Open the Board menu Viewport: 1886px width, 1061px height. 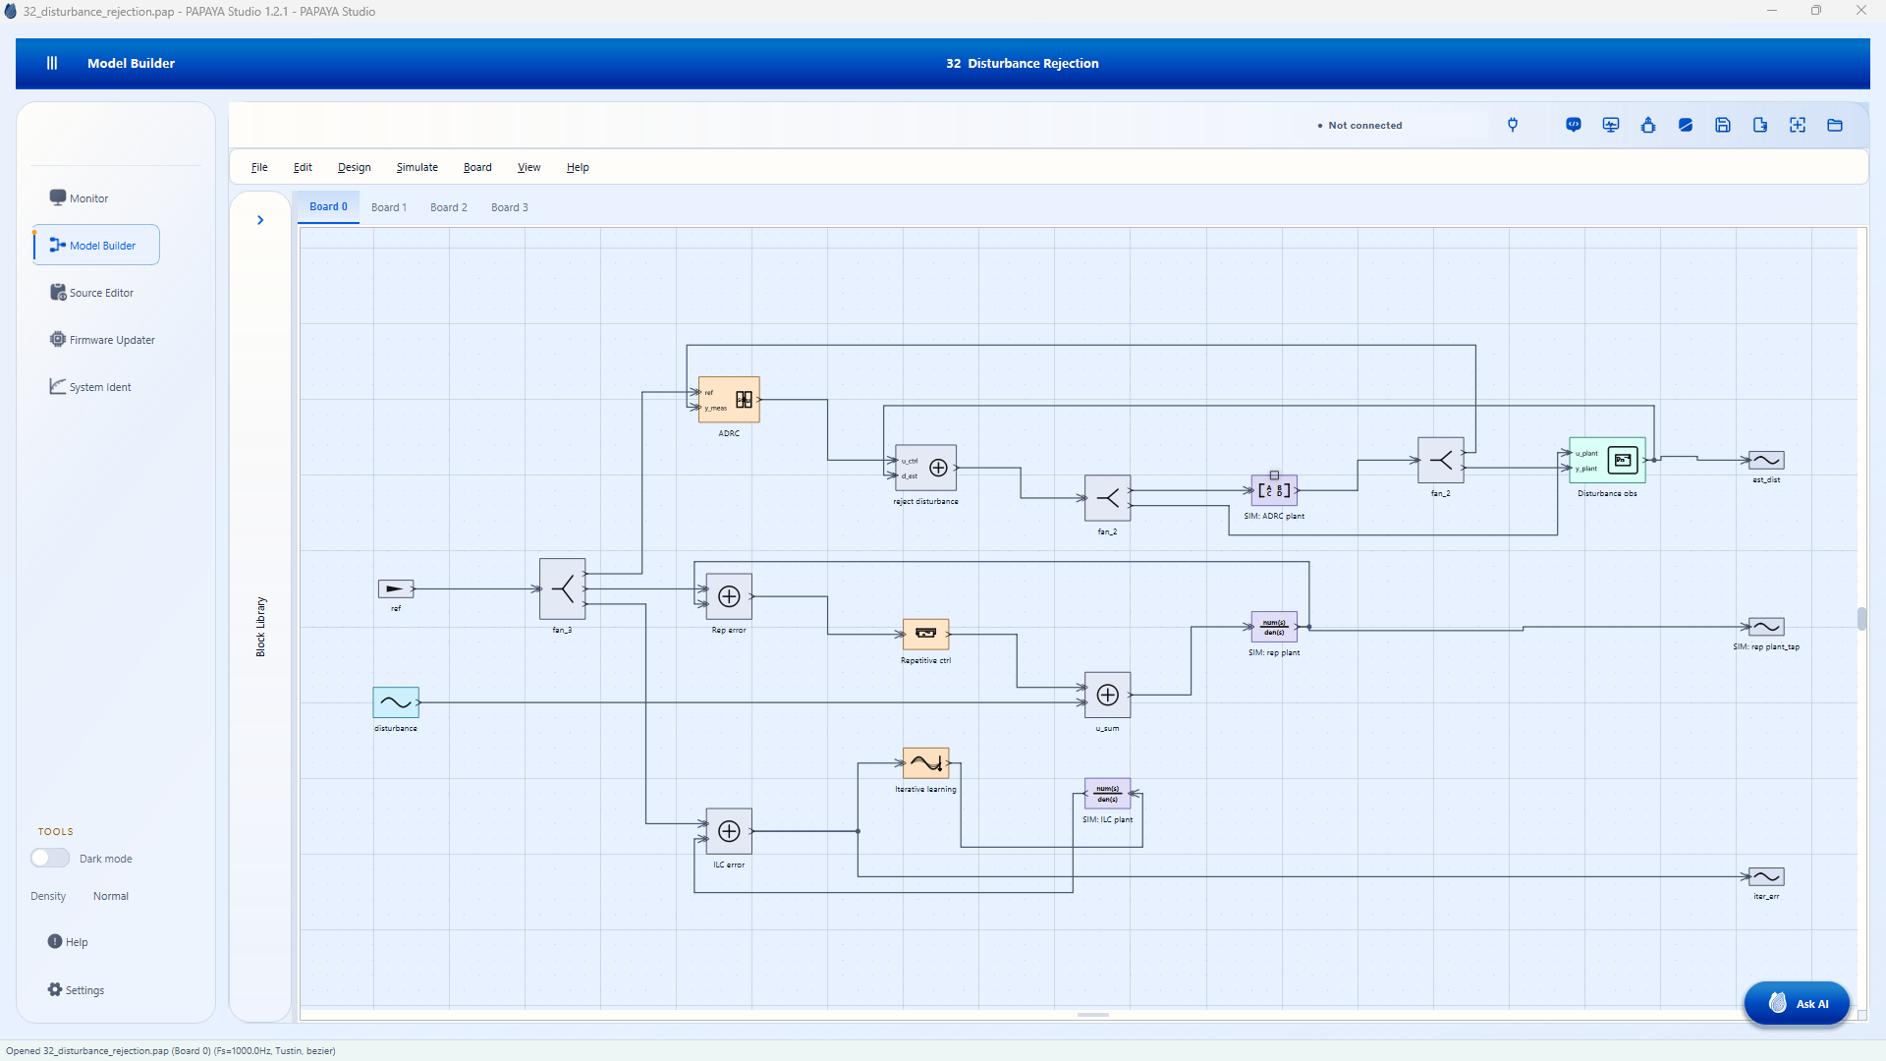[477, 167]
